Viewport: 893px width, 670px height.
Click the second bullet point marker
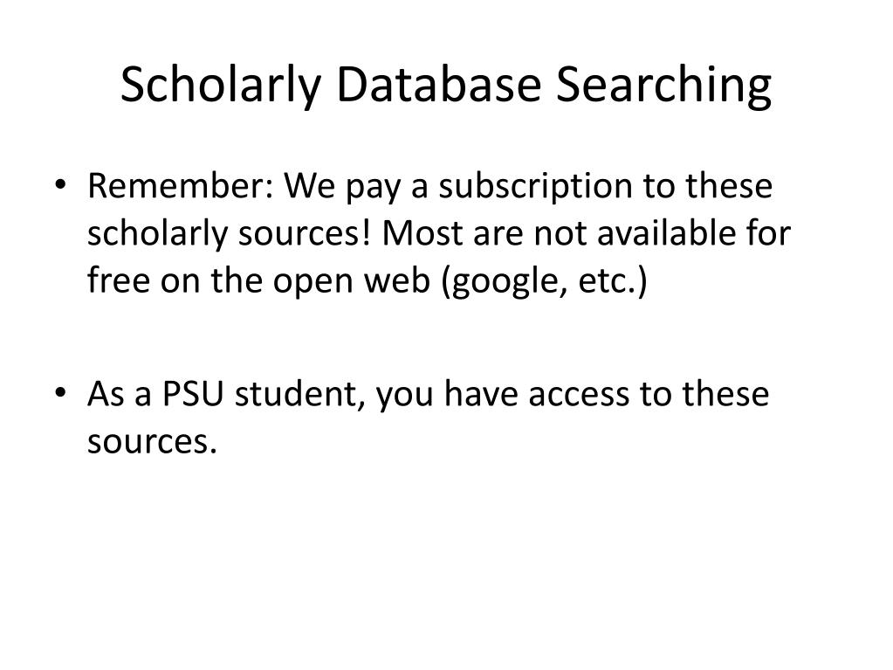60,392
